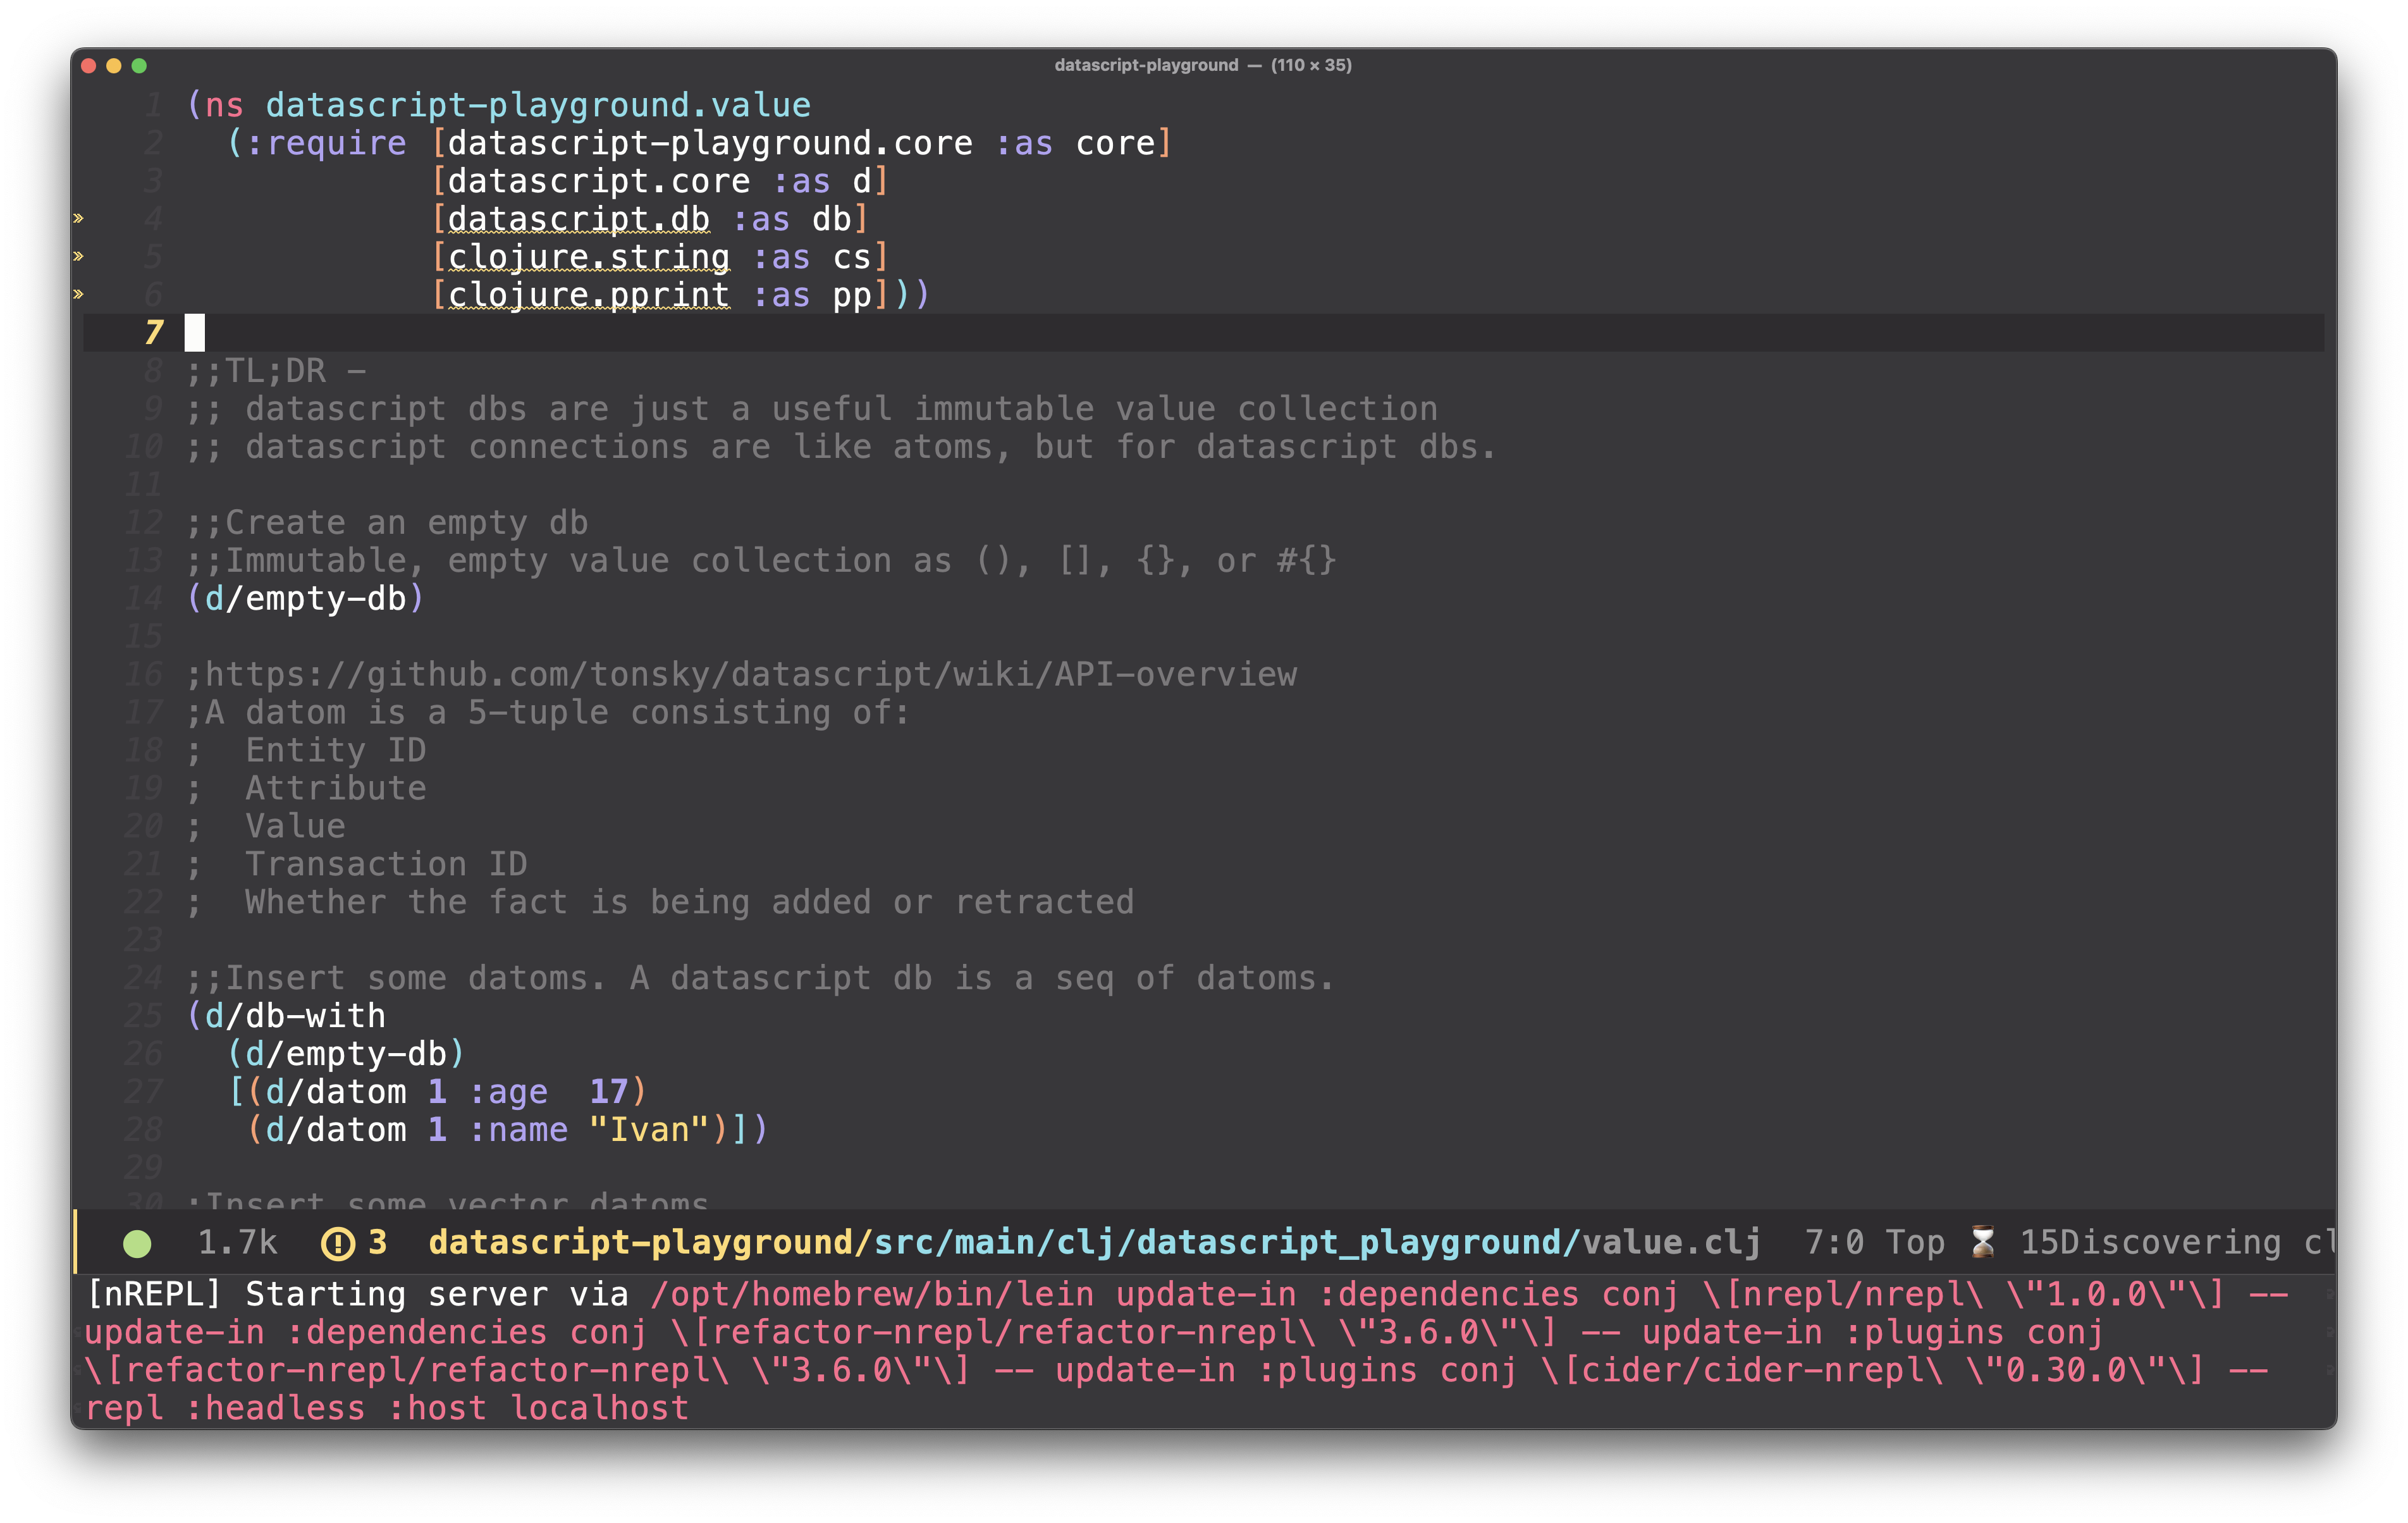This screenshot has height=1523, width=2408.
Task: Click the fringe warning marker on line 4
Action: pos(78,218)
